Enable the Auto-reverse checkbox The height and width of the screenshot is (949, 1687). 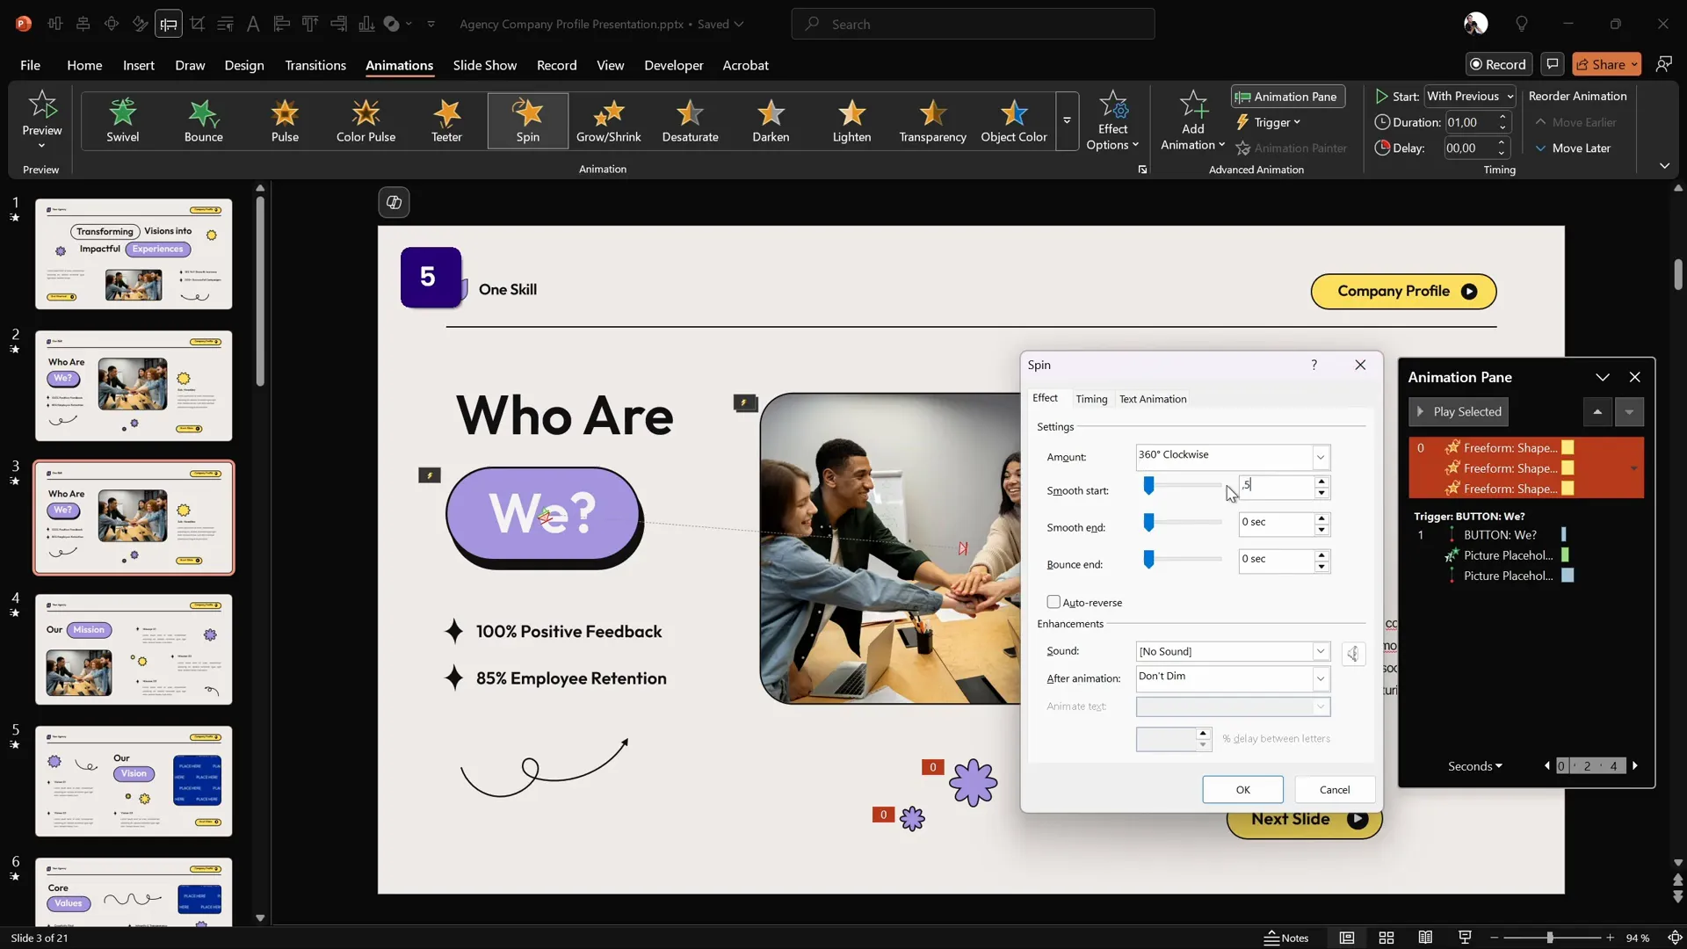[x=1053, y=602]
